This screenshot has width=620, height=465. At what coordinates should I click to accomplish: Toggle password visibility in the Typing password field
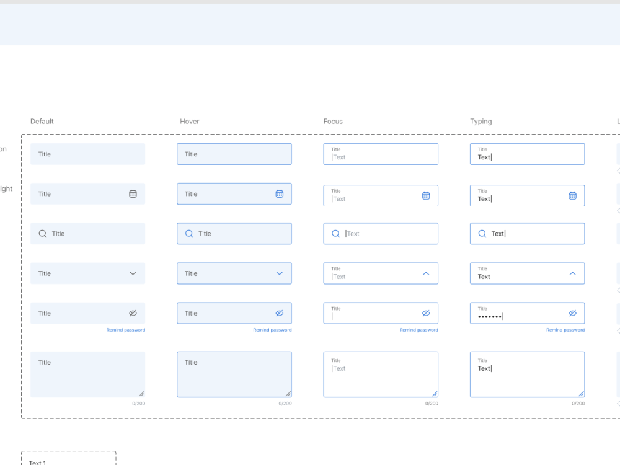tap(572, 313)
